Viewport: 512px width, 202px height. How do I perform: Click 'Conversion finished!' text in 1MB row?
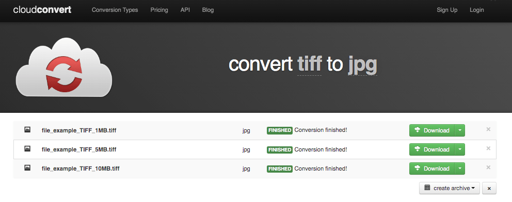[x=321, y=130]
